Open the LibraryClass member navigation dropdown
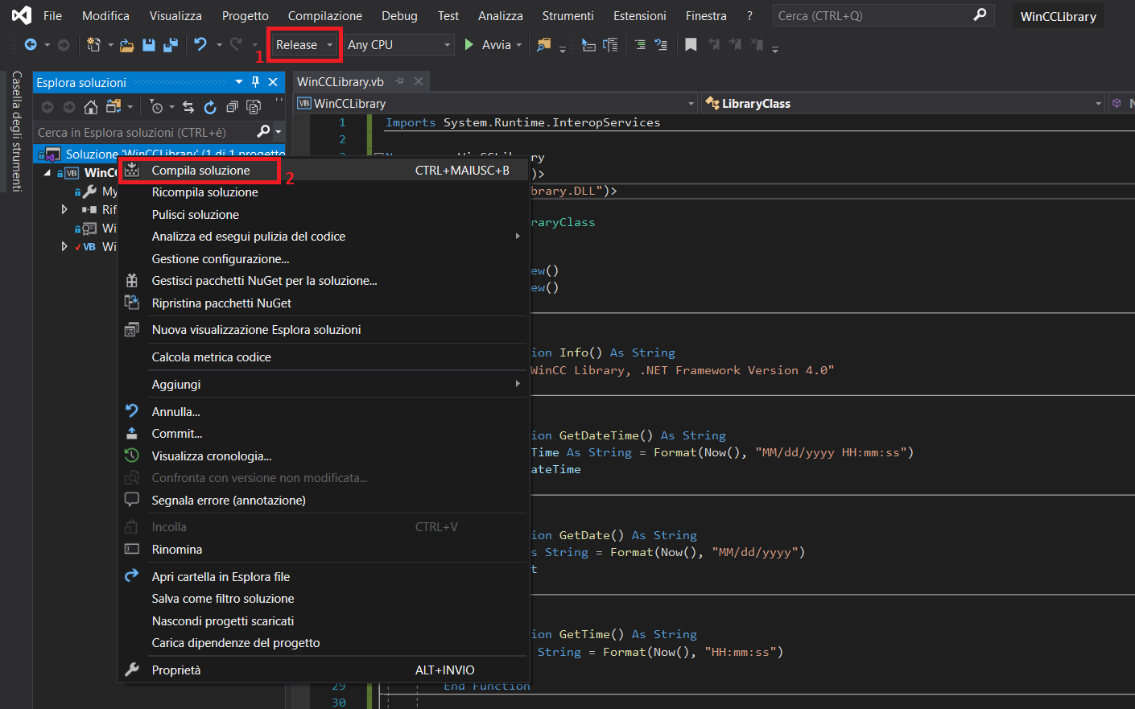This screenshot has height=709, width=1135. coord(1099,103)
